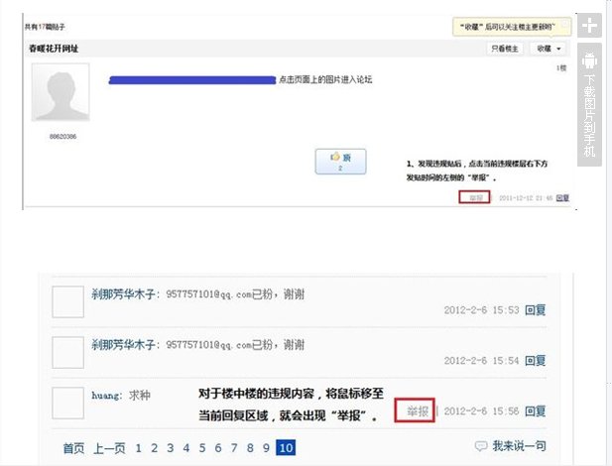Click the timestamp 2012-2-6 15:54
Viewport: 612px width, 466px height.
[482, 360]
